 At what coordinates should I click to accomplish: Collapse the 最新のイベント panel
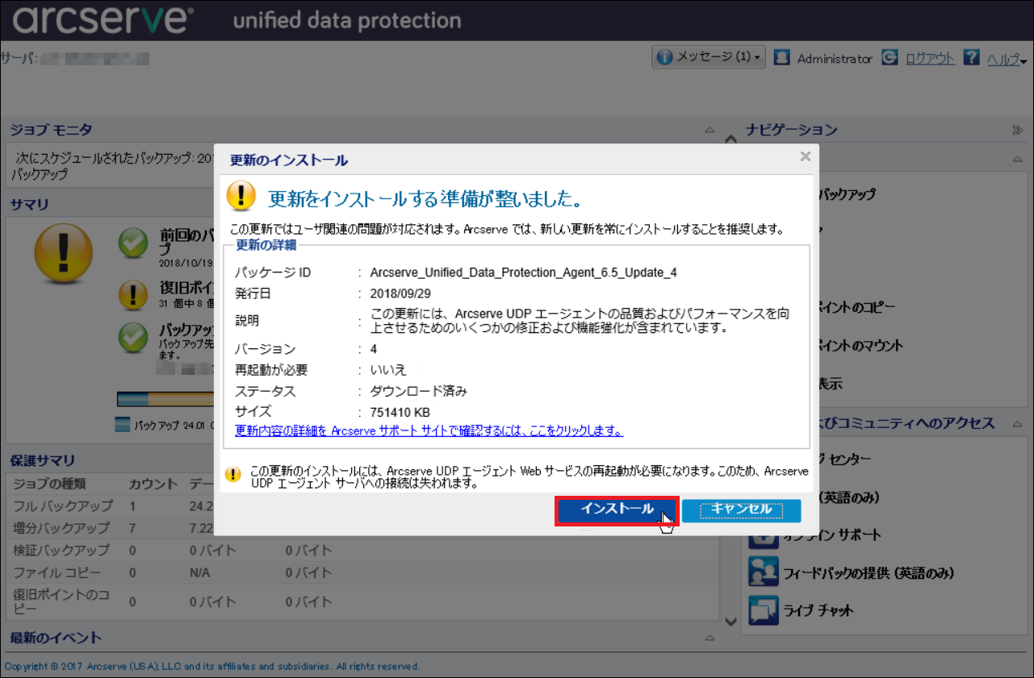(x=710, y=638)
